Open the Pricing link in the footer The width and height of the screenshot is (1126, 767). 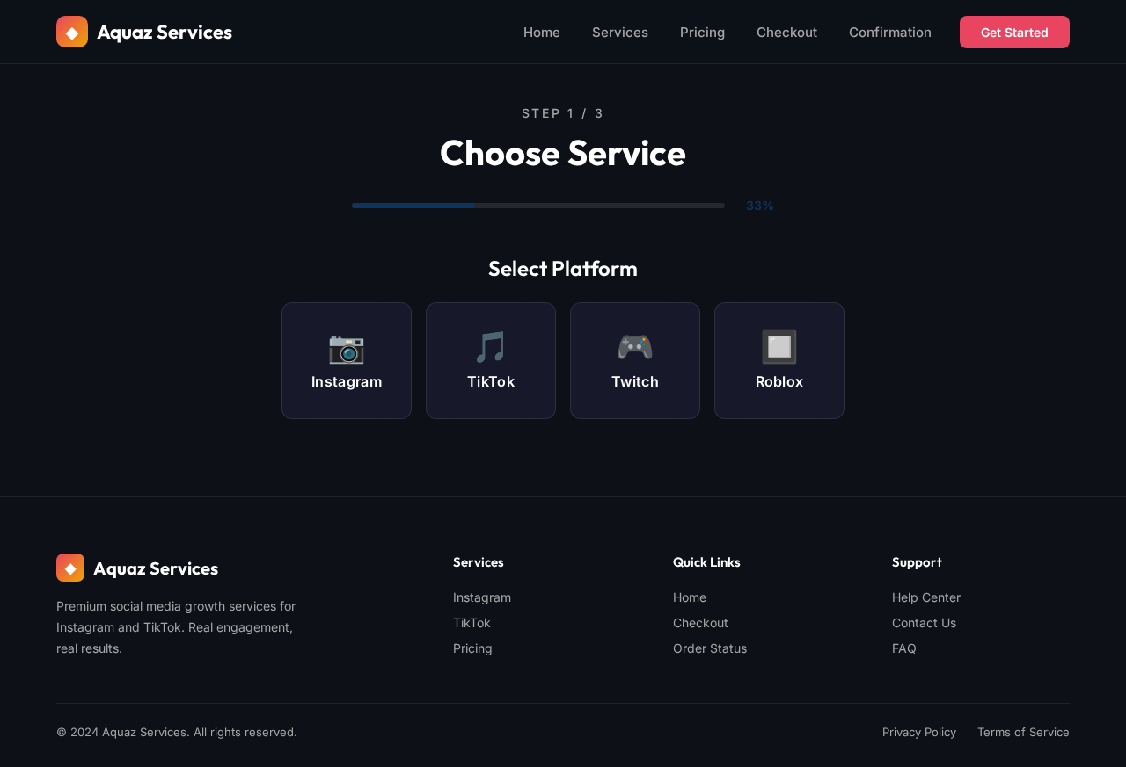pyautogui.click(x=472, y=648)
